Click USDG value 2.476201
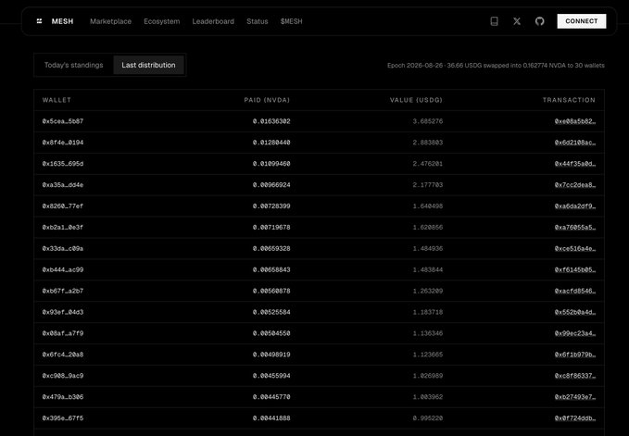The height and width of the screenshot is (436, 629). coord(428,164)
